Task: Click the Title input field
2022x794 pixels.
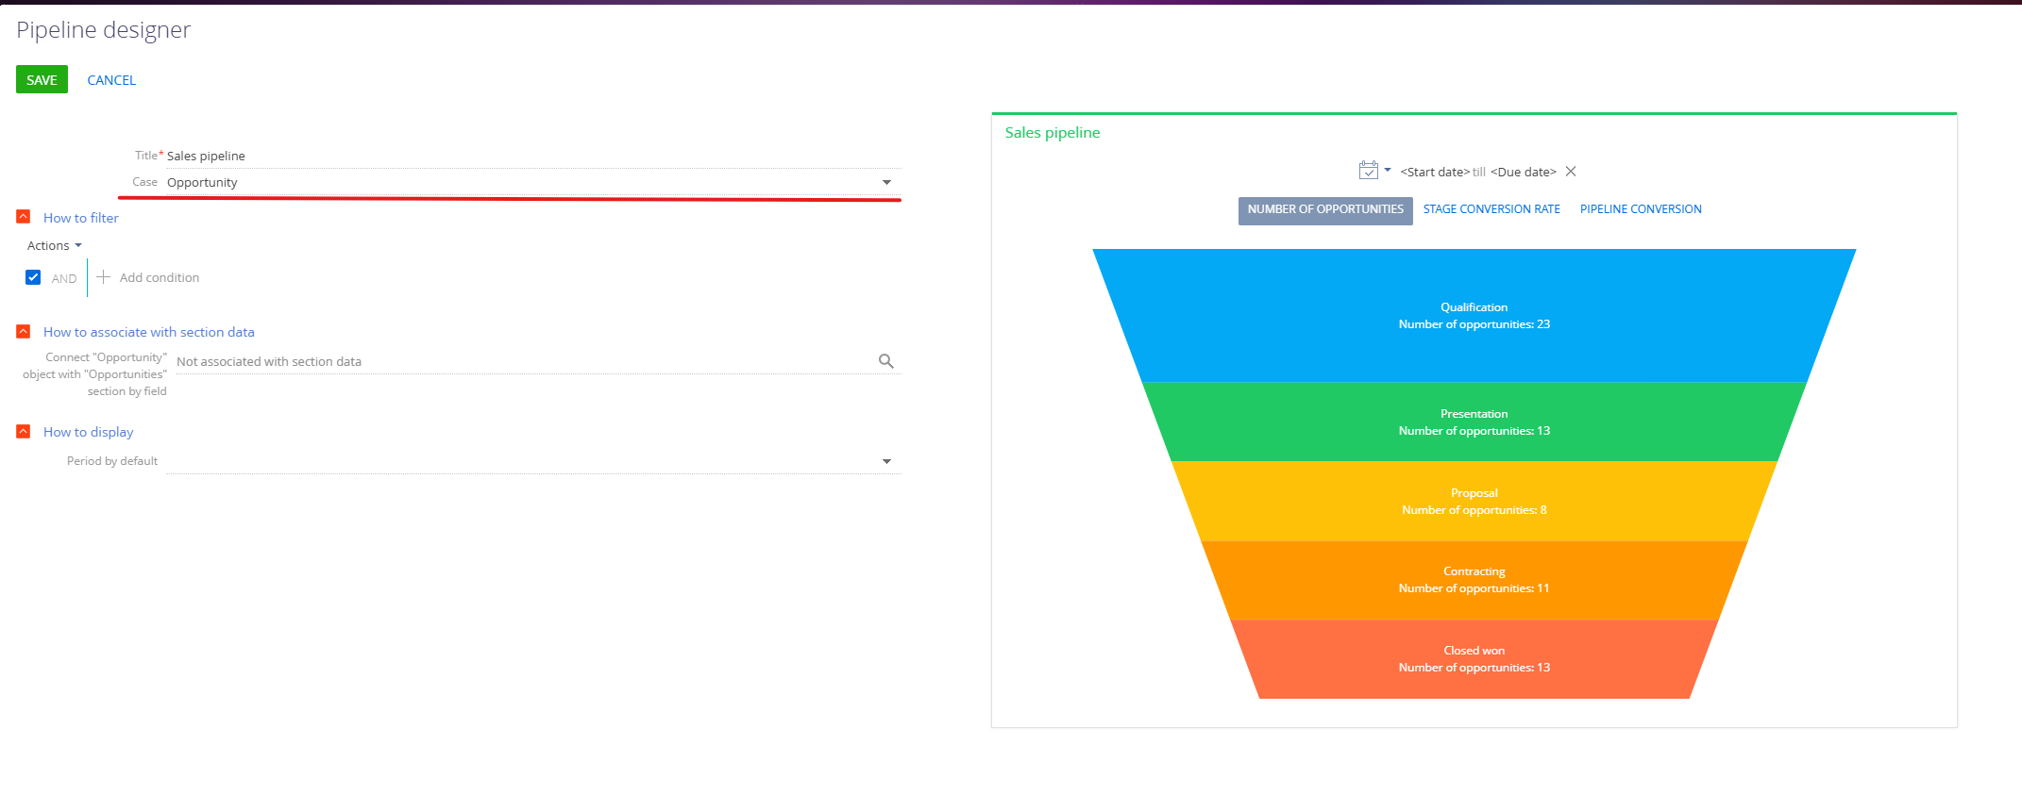Action: tap(529, 156)
